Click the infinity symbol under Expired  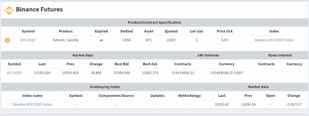(x=101, y=40)
